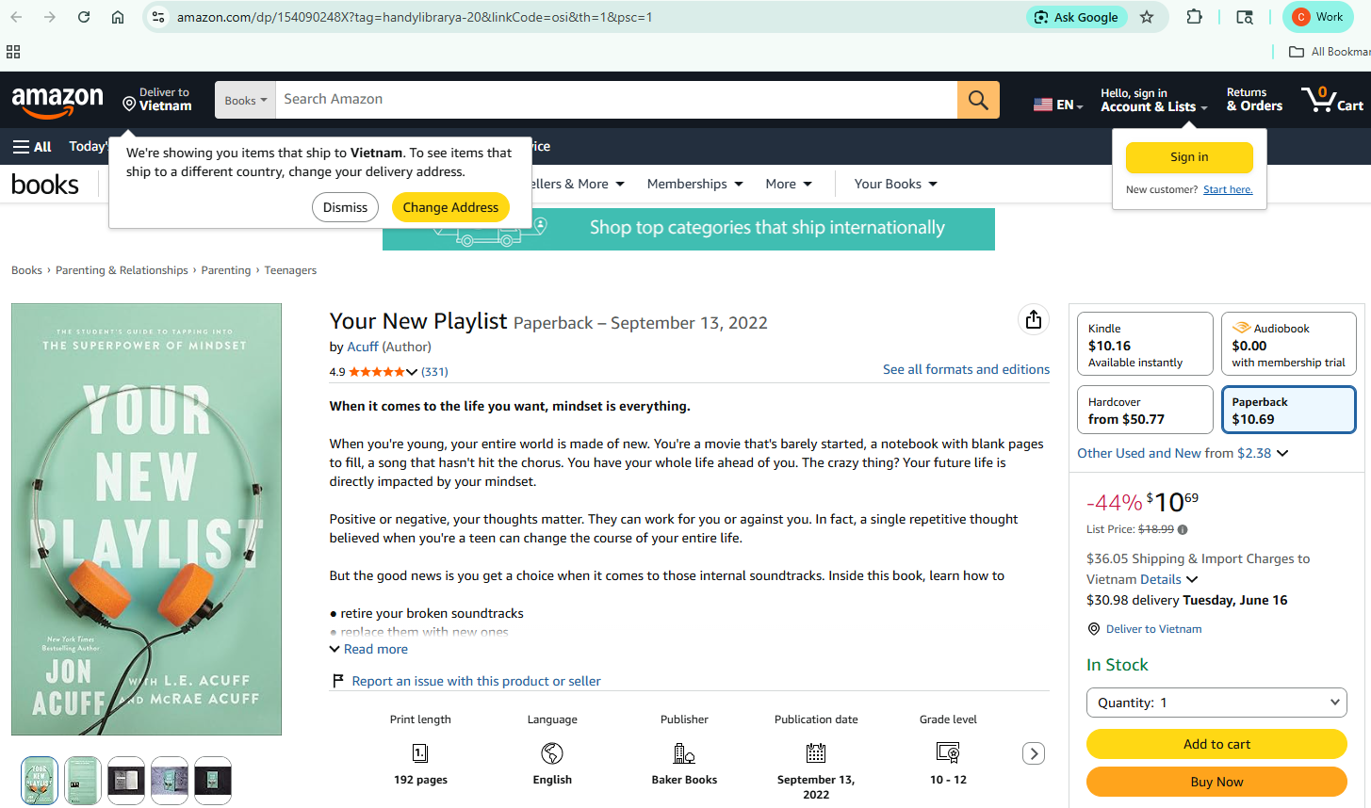The width and height of the screenshot is (1371, 808).
Task: Open the Quantity dropdown
Action: point(1216,703)
